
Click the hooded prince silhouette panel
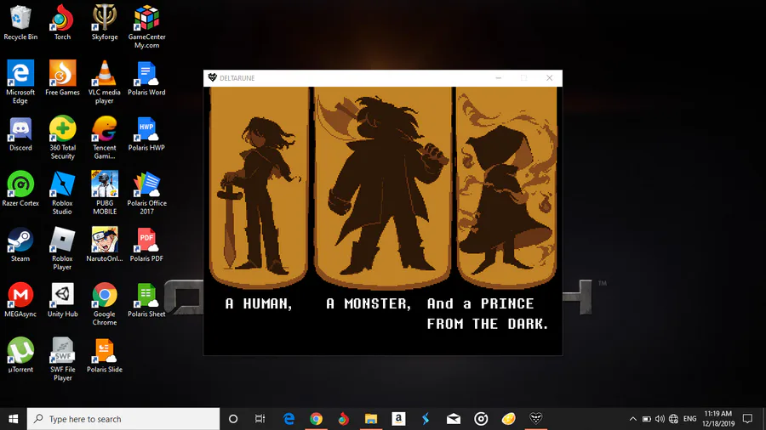pos(506,188)
